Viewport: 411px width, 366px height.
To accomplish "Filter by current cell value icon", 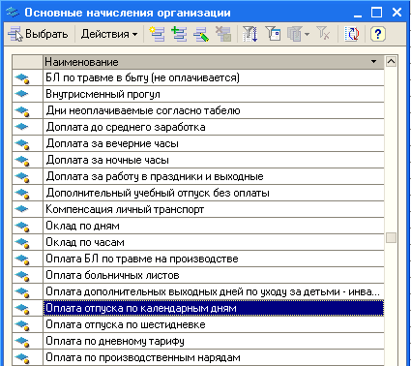I will pos(273,34).
